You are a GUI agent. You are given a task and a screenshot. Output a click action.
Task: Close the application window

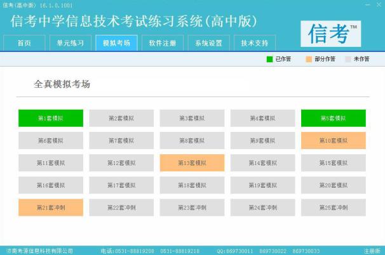[x=379, y=4]
